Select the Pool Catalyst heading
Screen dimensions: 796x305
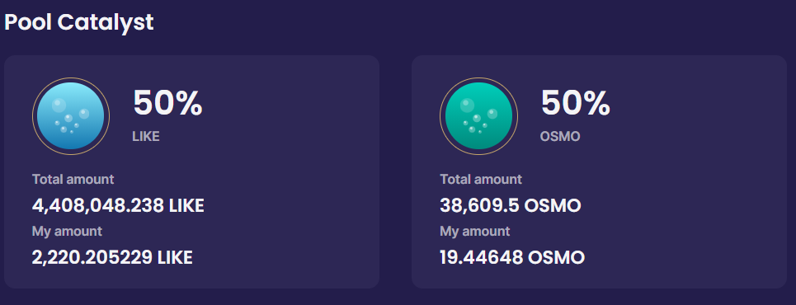point(78,22)
